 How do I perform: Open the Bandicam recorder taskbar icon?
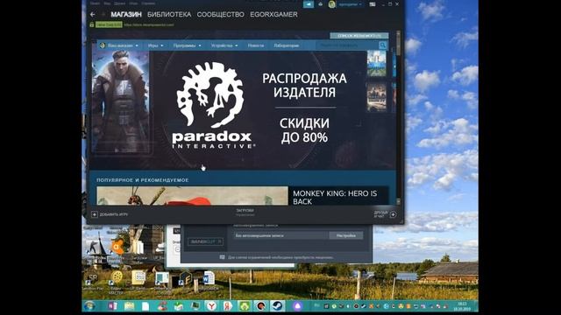(261, 306)
